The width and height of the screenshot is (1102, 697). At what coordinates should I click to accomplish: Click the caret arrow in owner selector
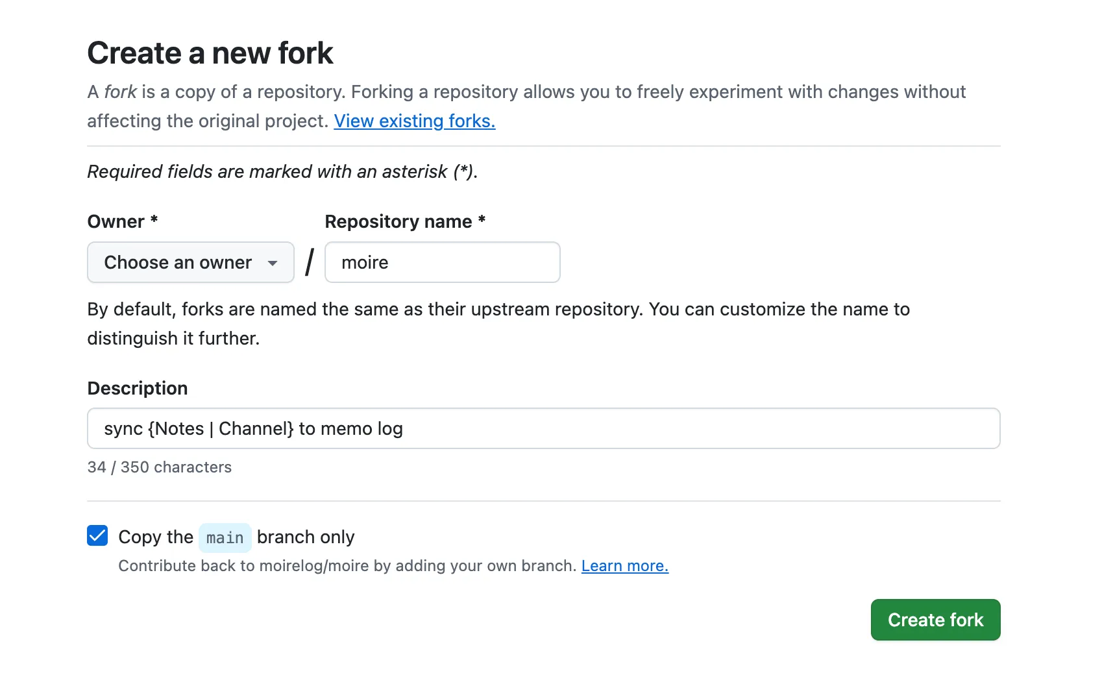[x=273, y=263]
